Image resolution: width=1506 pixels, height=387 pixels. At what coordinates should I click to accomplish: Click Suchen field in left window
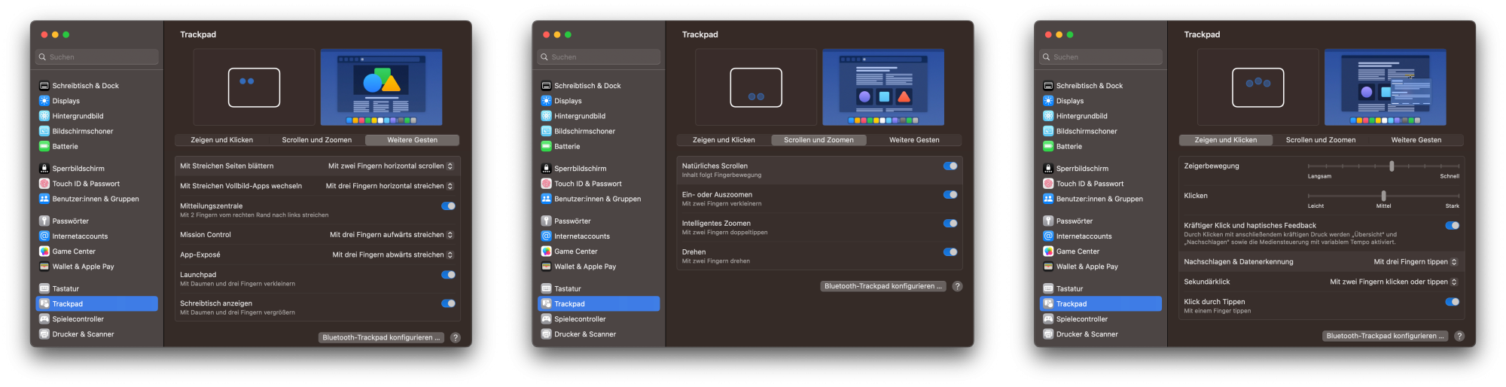[x=97, y=57]
